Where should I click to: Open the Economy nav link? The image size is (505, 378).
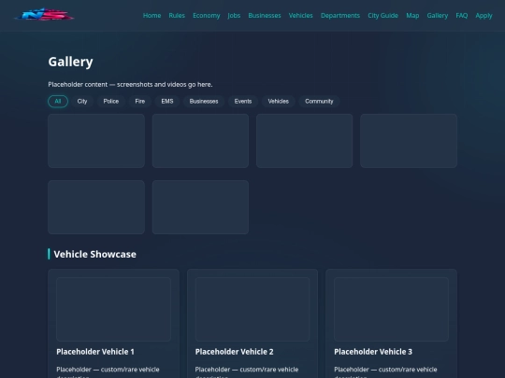tap(207, 16)
